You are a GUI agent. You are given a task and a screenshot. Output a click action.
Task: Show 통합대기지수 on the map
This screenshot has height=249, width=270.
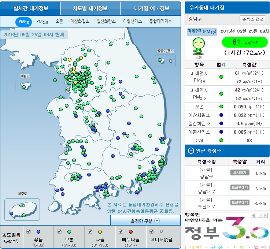160,22
